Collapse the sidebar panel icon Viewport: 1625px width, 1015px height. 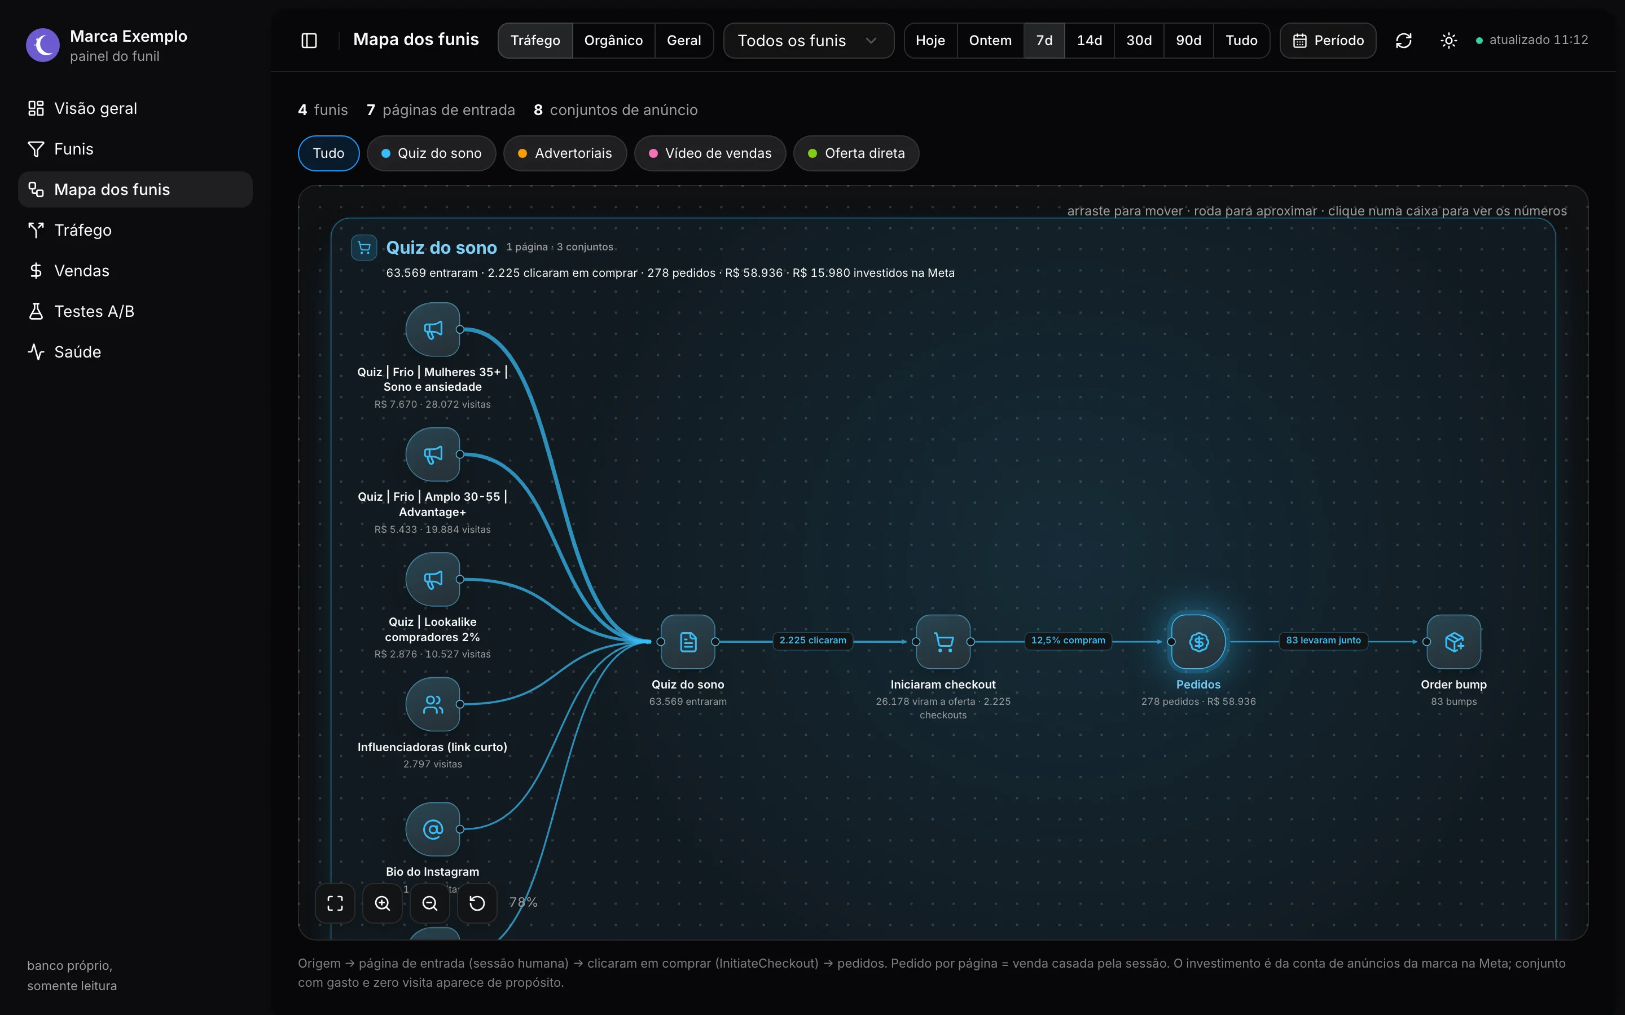click(309, 40)
